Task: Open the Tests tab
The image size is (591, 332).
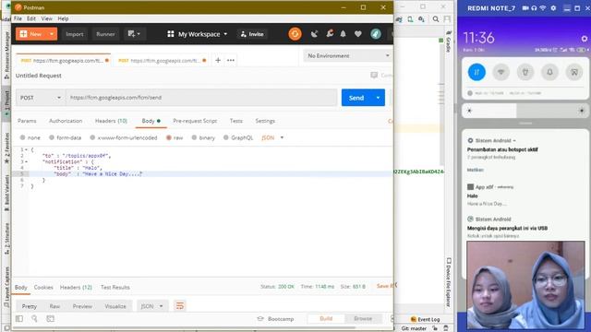Action: (x=236, y=121)
